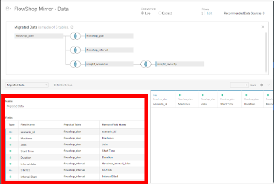The width and height of the screenshot is (274, 184).
Task: Click the refresh icon after 'made of 5 tables'
Action: 72,27
